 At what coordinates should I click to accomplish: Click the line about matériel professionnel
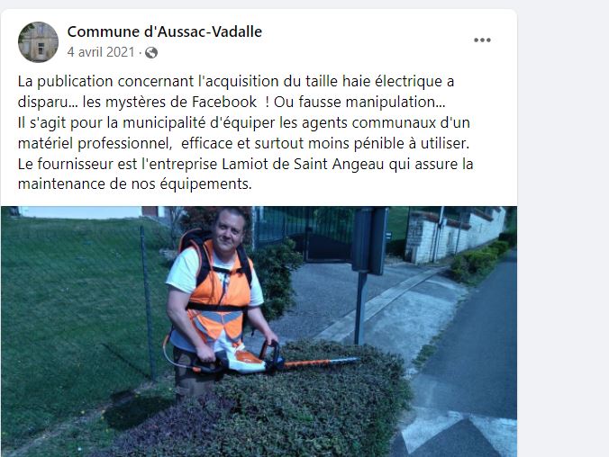coord(243,144)
